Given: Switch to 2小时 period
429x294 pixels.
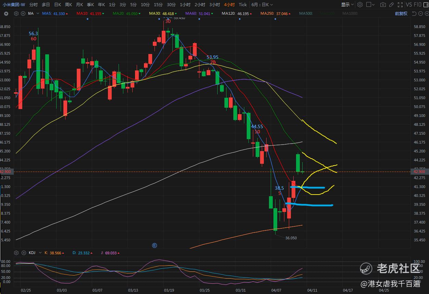Looking at the screenshot, I should [x=200, y=4].
